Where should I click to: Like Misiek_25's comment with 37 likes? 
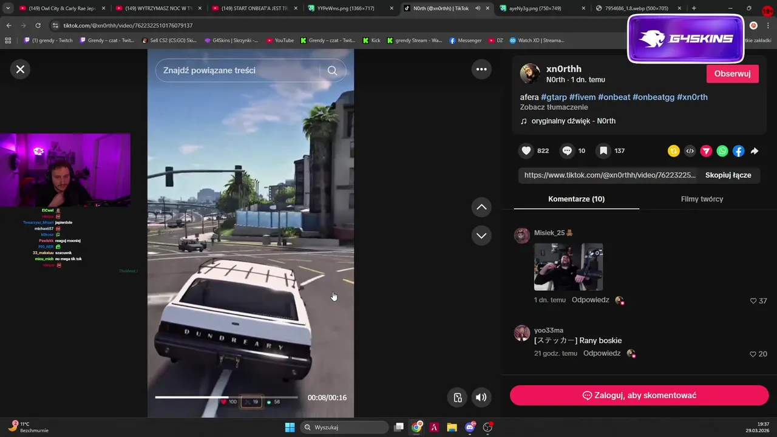point(754,300)
